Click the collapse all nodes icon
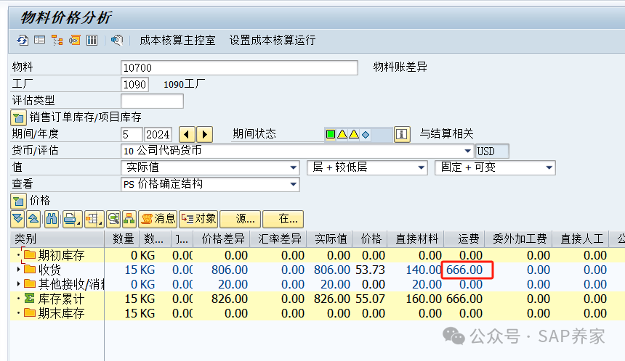Screen dimensions: 625x361 click(x=33, y=219)
